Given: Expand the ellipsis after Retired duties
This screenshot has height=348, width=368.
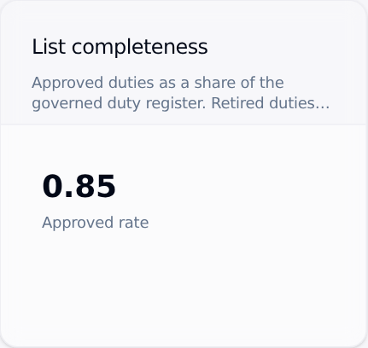Looking at the screenshot, I should [x=322, y=107].
